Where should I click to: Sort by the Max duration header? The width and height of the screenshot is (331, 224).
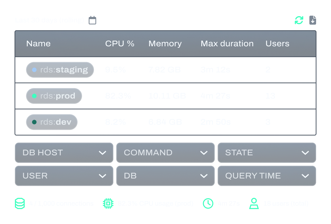pyautogui.click(x=227, y=44)
